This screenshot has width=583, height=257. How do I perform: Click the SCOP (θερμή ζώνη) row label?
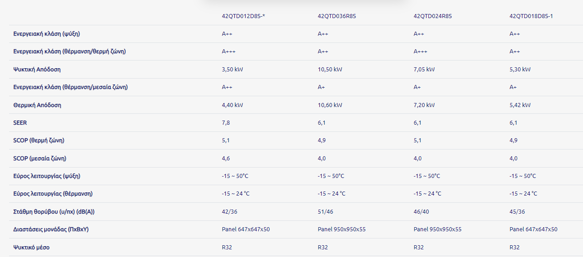pos(39,140)
